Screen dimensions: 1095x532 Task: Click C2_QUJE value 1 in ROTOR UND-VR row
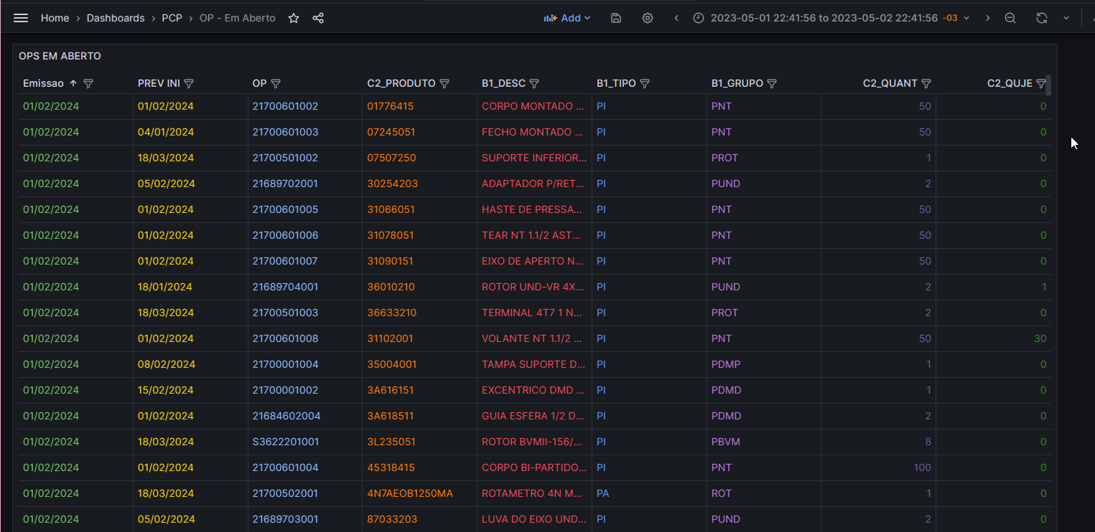click(x=1043, y=287)
